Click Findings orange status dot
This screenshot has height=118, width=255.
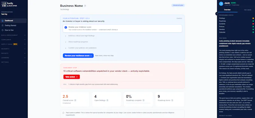[253, 18]
